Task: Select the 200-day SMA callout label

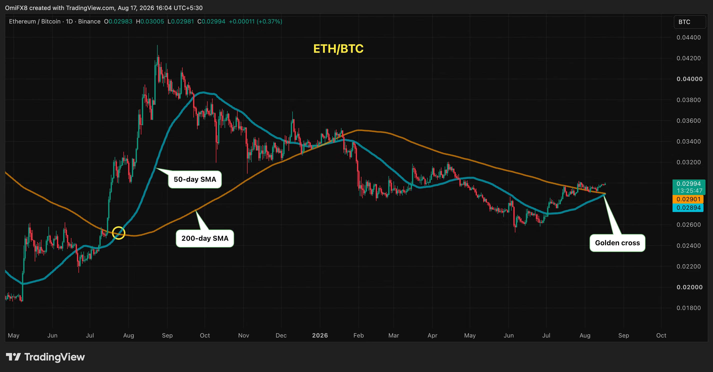Action: click(x=205, y=238)
